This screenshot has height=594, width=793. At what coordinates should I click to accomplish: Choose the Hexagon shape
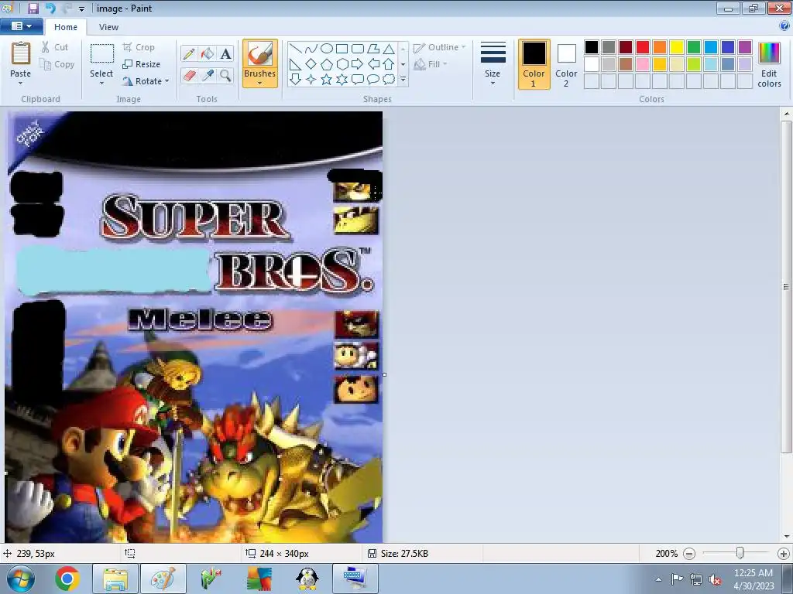[x=342, y=64]
